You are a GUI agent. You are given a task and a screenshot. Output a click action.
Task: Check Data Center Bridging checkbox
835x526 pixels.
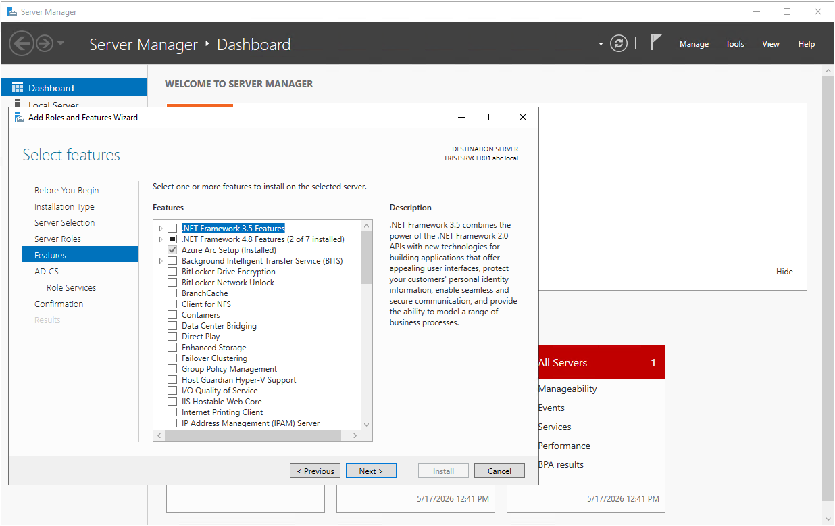172,326
